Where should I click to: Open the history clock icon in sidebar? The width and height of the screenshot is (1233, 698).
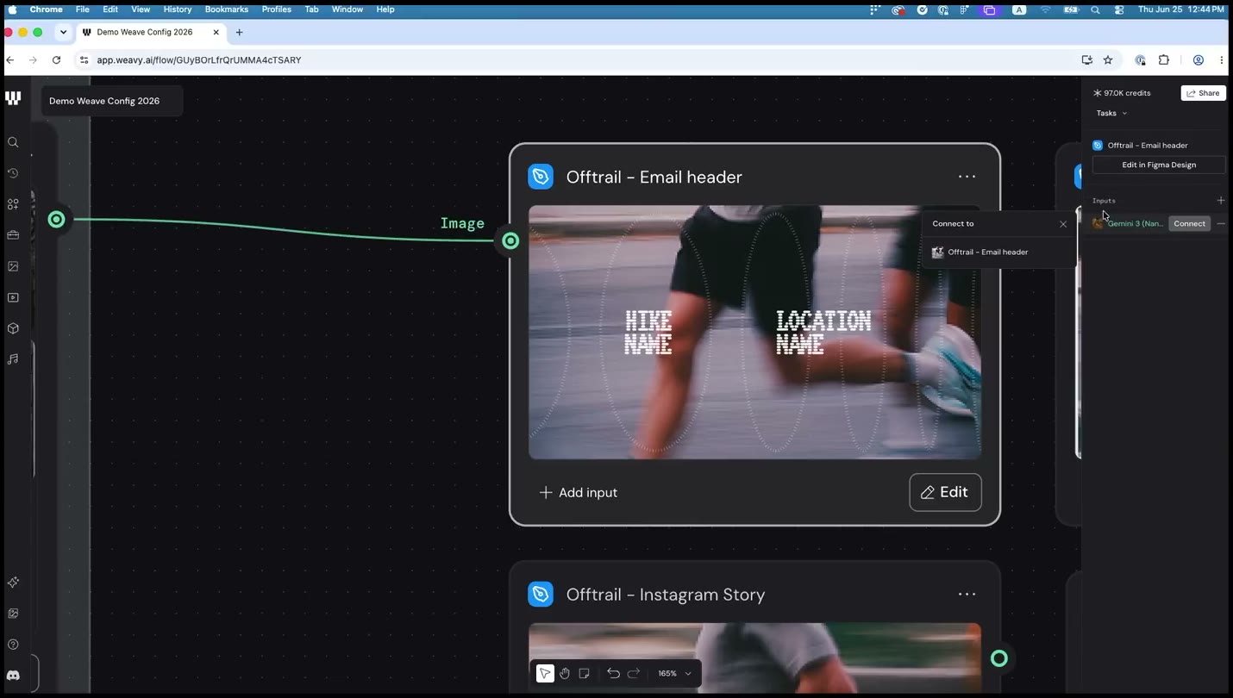13,173
